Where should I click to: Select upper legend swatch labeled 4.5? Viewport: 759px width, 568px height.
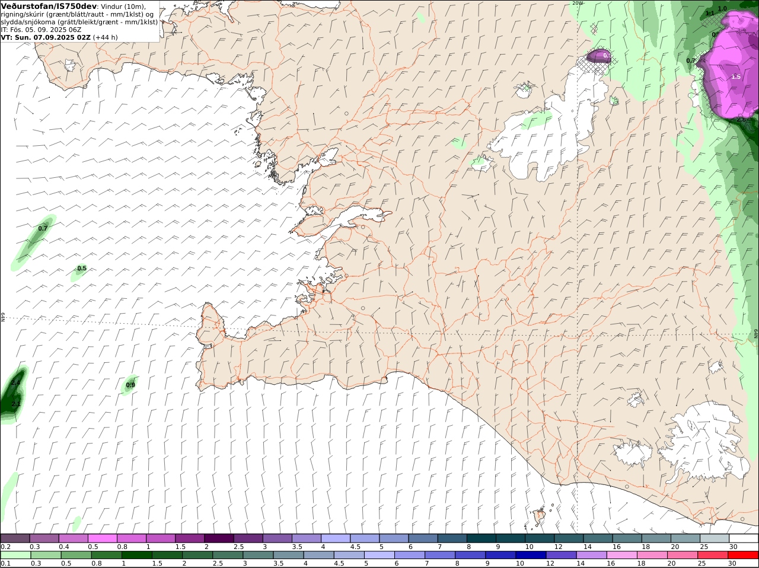pos(365,538)
